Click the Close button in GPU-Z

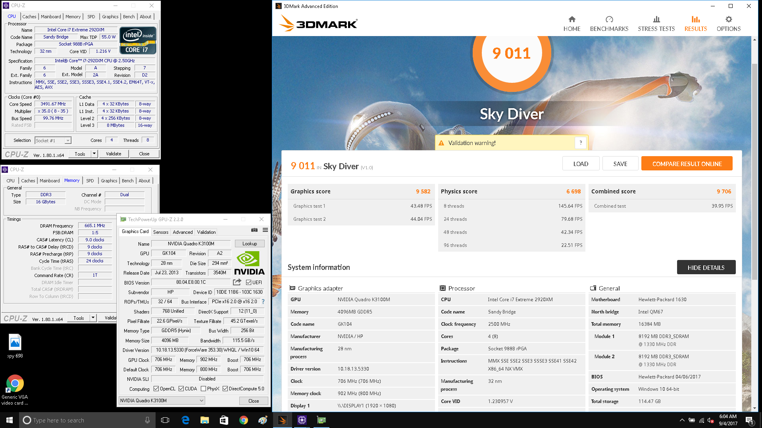click(x=254, y=401)
